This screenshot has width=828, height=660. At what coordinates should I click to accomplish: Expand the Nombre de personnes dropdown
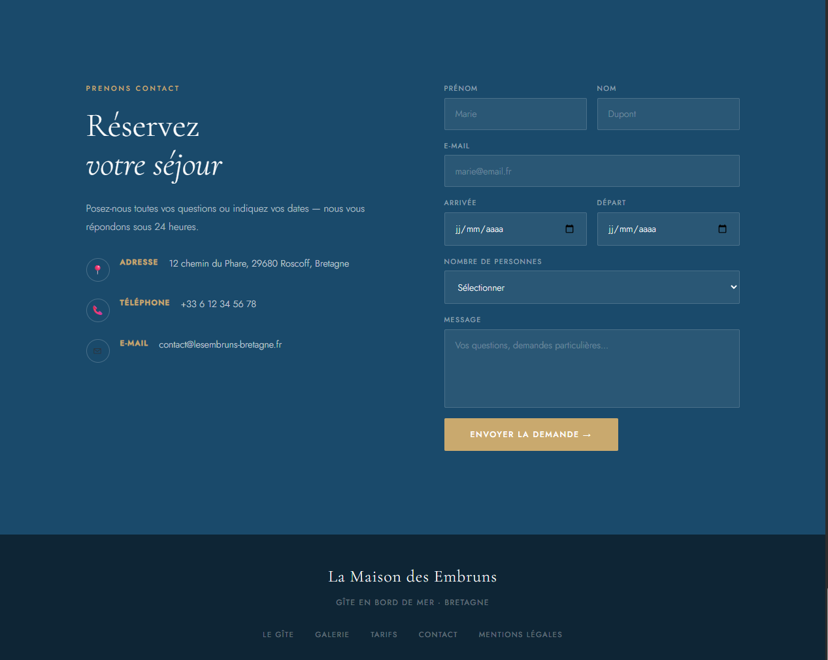(x=591, y=288)
